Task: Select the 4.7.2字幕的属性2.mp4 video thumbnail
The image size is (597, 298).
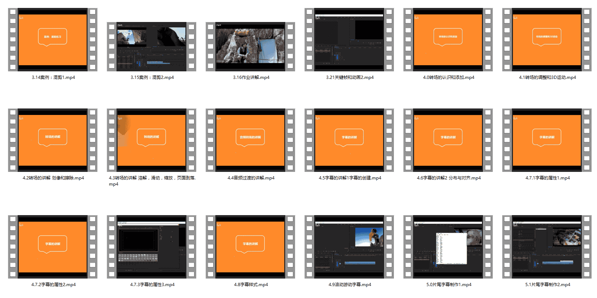Action: coord(53,247)
